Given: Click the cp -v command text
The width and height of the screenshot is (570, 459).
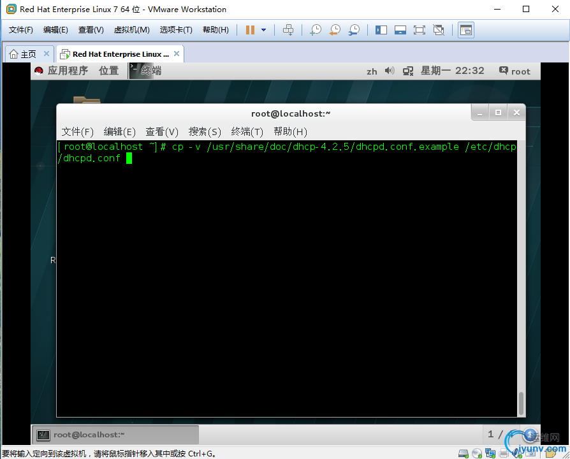Looking at the screenshot, I should (x=186, y=147).
